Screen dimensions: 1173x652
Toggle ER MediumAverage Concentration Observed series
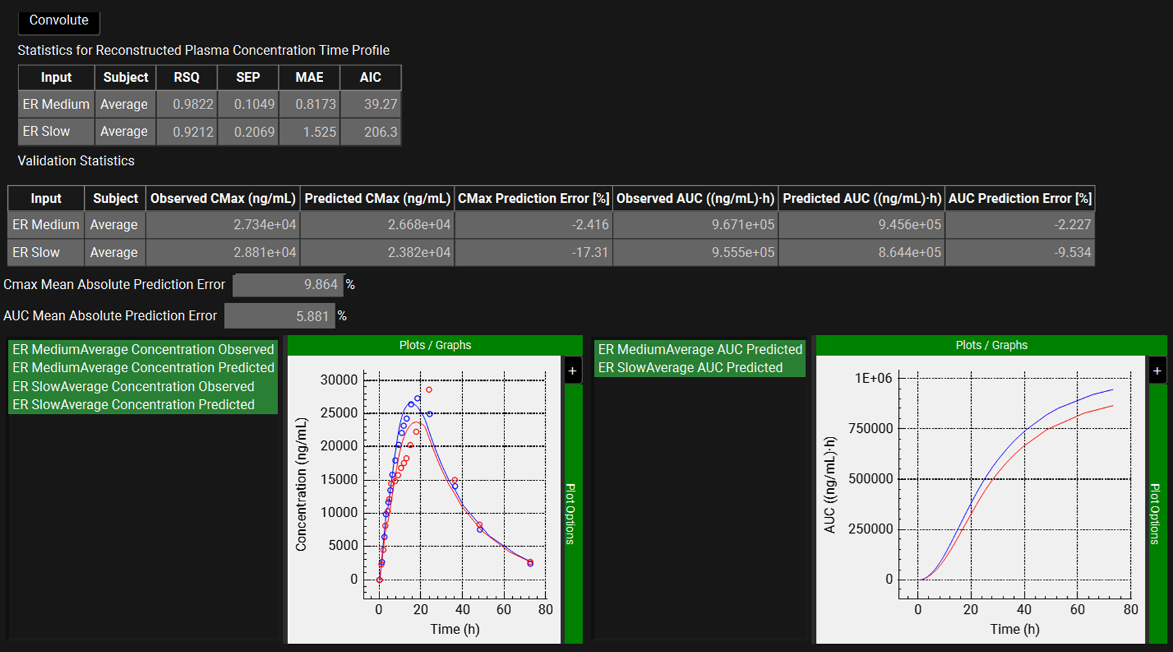tap(143, 349)
